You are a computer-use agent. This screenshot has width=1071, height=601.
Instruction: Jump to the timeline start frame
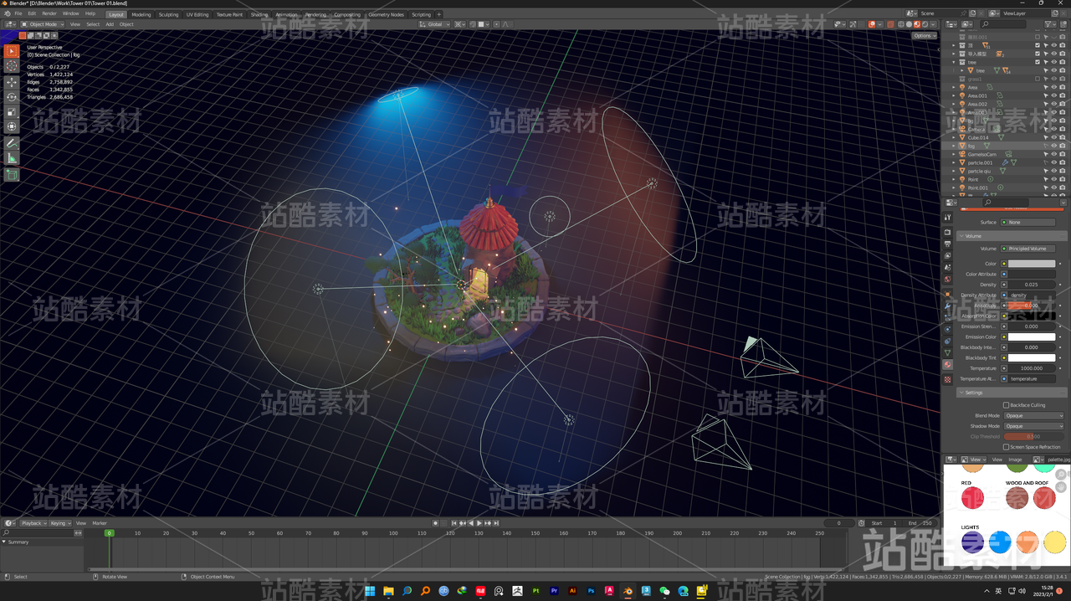454,523
